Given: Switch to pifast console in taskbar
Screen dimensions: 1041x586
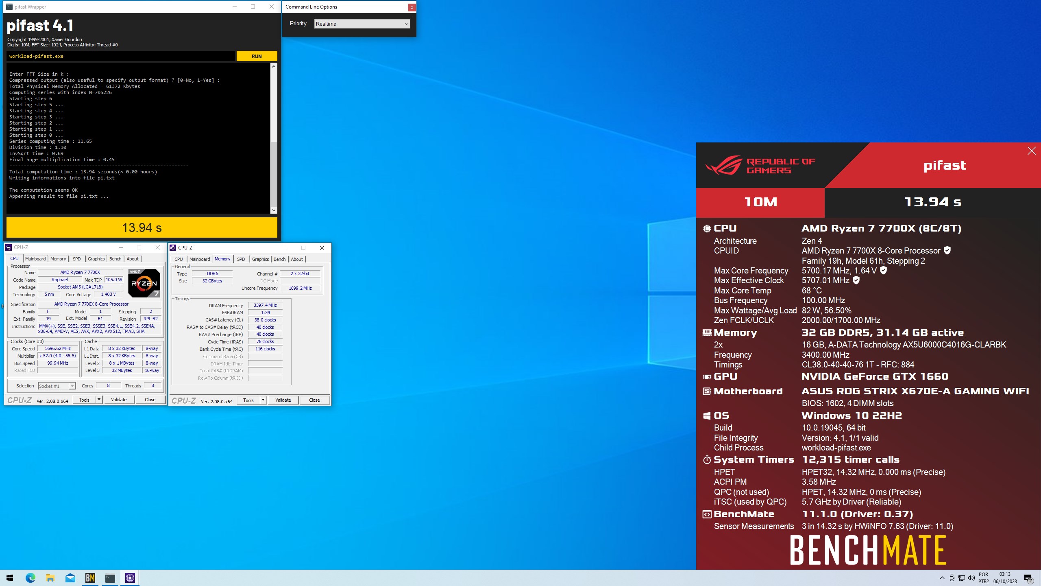Looking at the screenshot, I should (110, 578).
